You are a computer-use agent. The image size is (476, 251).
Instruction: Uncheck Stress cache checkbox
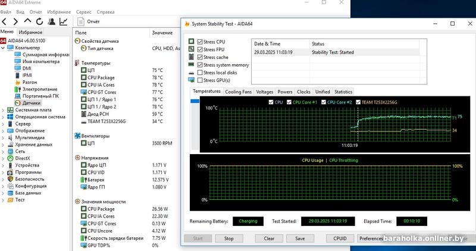pyautogui.click(x=200, y=57)
